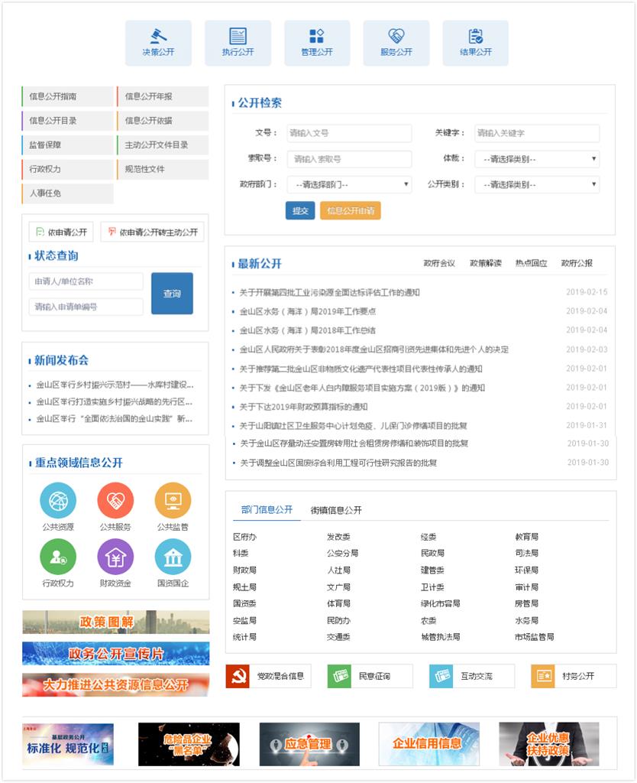
Task: Click the 文号 input field
Action: [349, 133]
